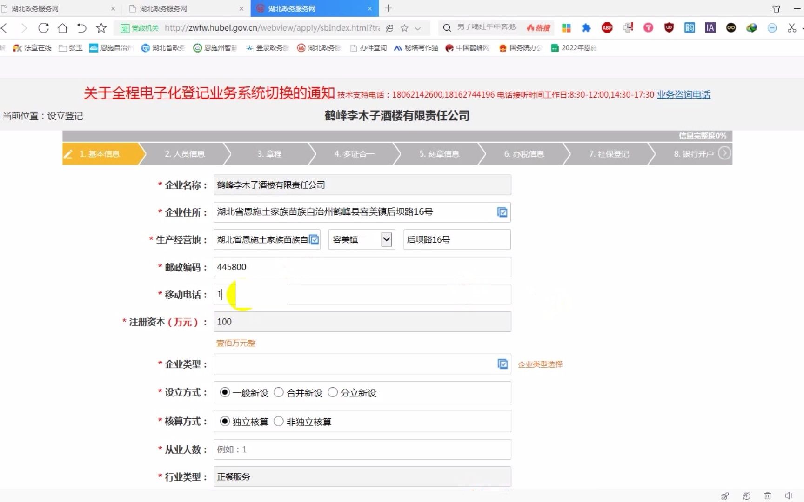Open 关于全程电子化登记业务系统切换的通知 link

(209, 93)
